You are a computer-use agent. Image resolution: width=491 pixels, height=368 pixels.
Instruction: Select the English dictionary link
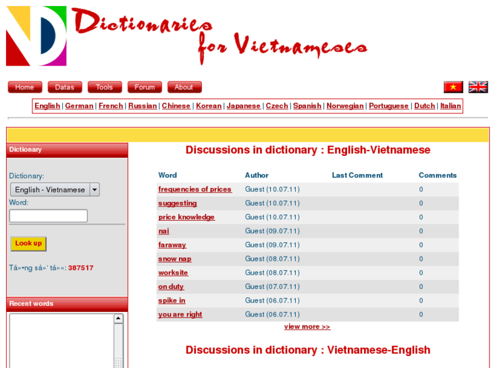click(47, 106)
